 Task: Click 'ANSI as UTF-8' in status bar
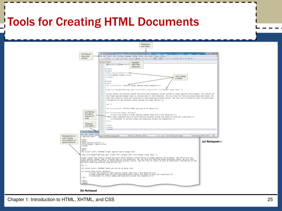pos(205,136)
